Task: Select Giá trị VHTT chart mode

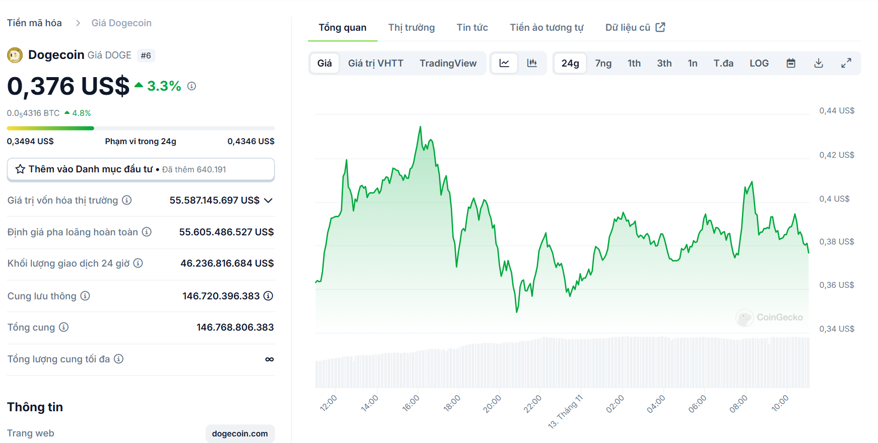Action: pyautogui.click(x=376, y=63)
